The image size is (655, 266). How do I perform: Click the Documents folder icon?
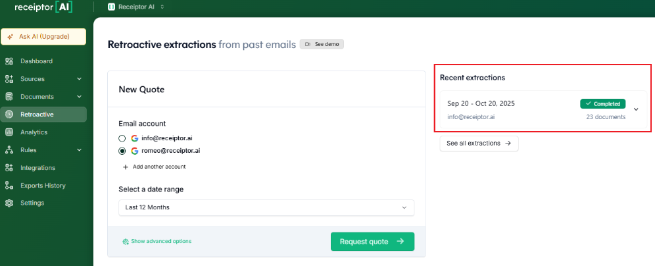click(9, 97)
